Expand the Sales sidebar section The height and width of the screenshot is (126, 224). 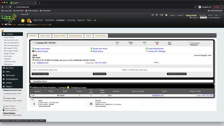coord(12,71)
